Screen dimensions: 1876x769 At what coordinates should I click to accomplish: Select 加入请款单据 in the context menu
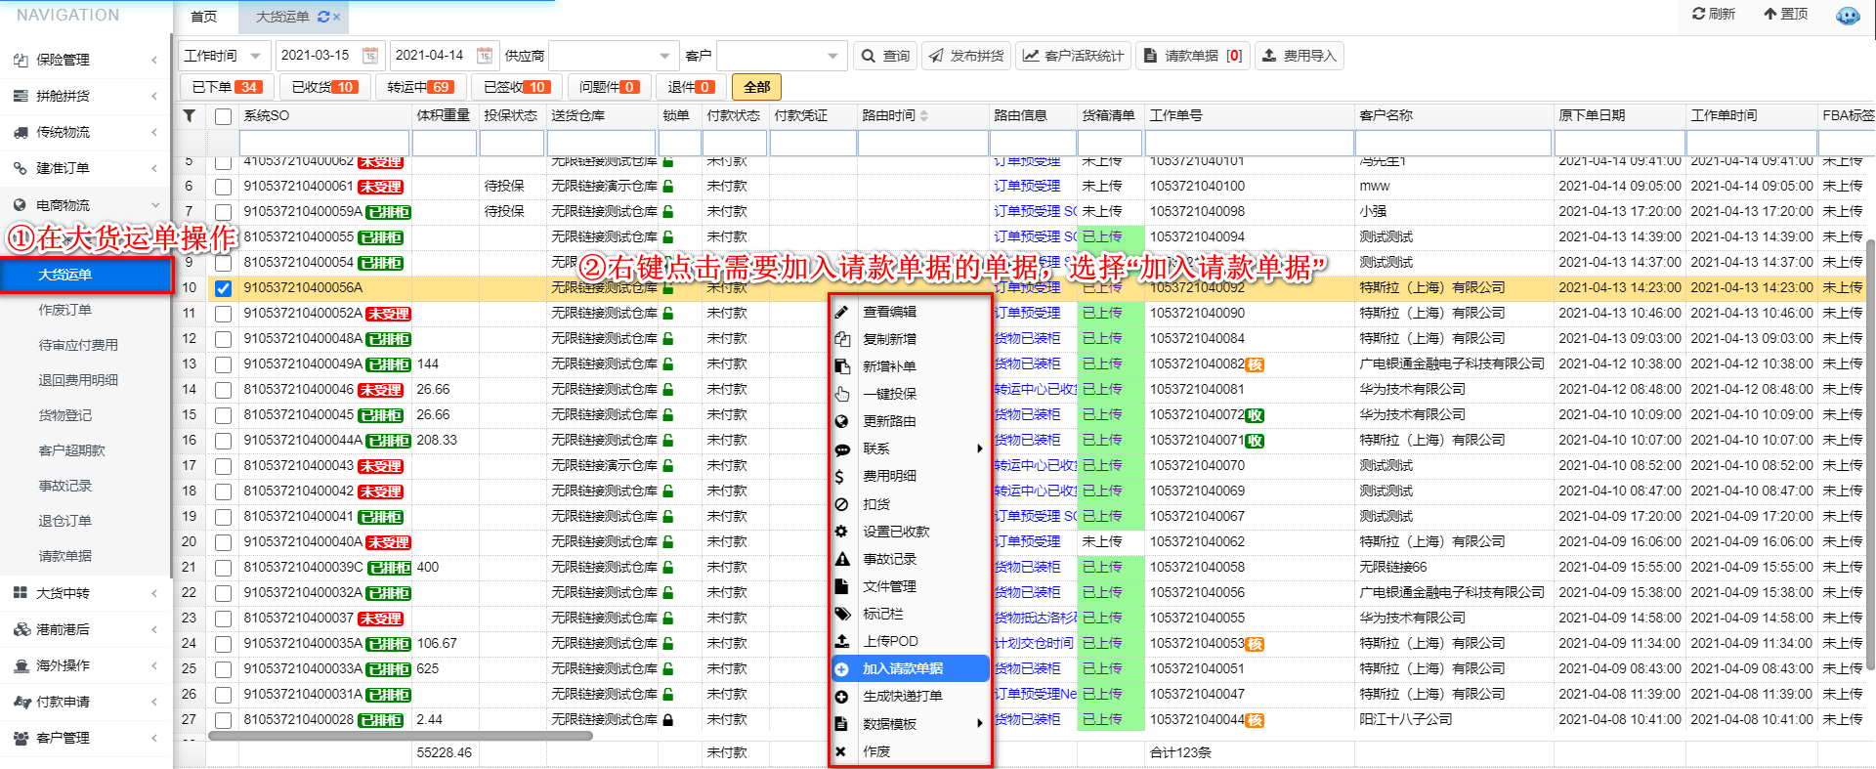tap(902, 668)
